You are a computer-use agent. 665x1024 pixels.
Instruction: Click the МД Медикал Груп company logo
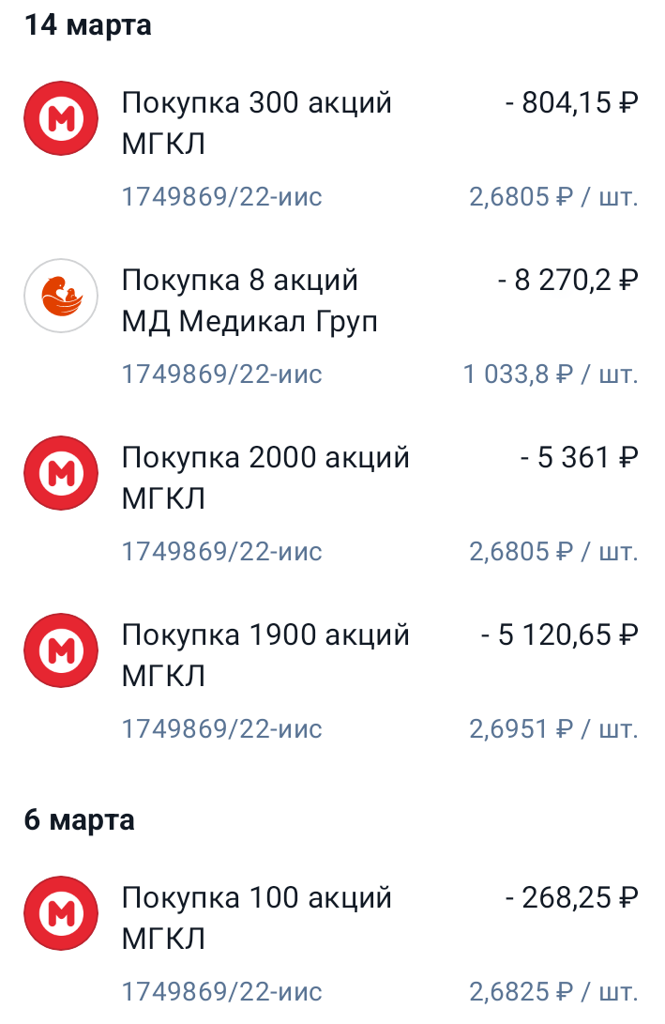[x=60, y=295]
